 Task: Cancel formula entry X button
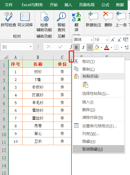pos(49,47)
